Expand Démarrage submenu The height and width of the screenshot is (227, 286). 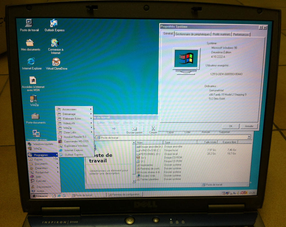74,114
